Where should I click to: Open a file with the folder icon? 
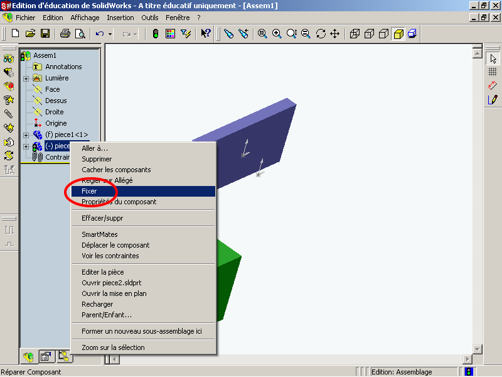30,33
